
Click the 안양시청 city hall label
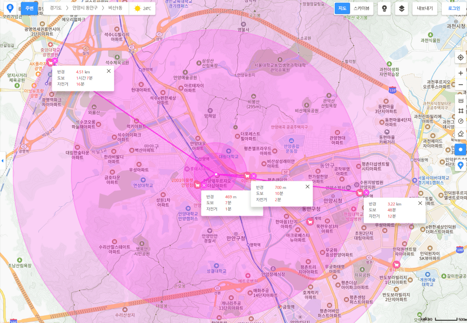[333, 201]
